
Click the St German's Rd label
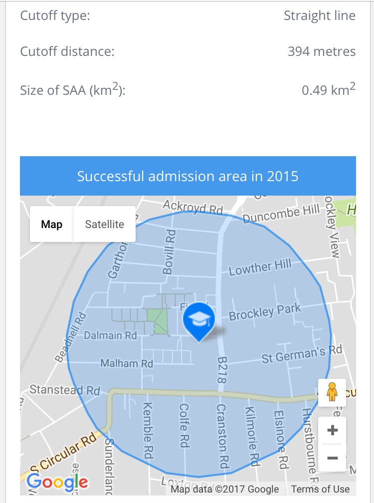click(x=302, y=354)
